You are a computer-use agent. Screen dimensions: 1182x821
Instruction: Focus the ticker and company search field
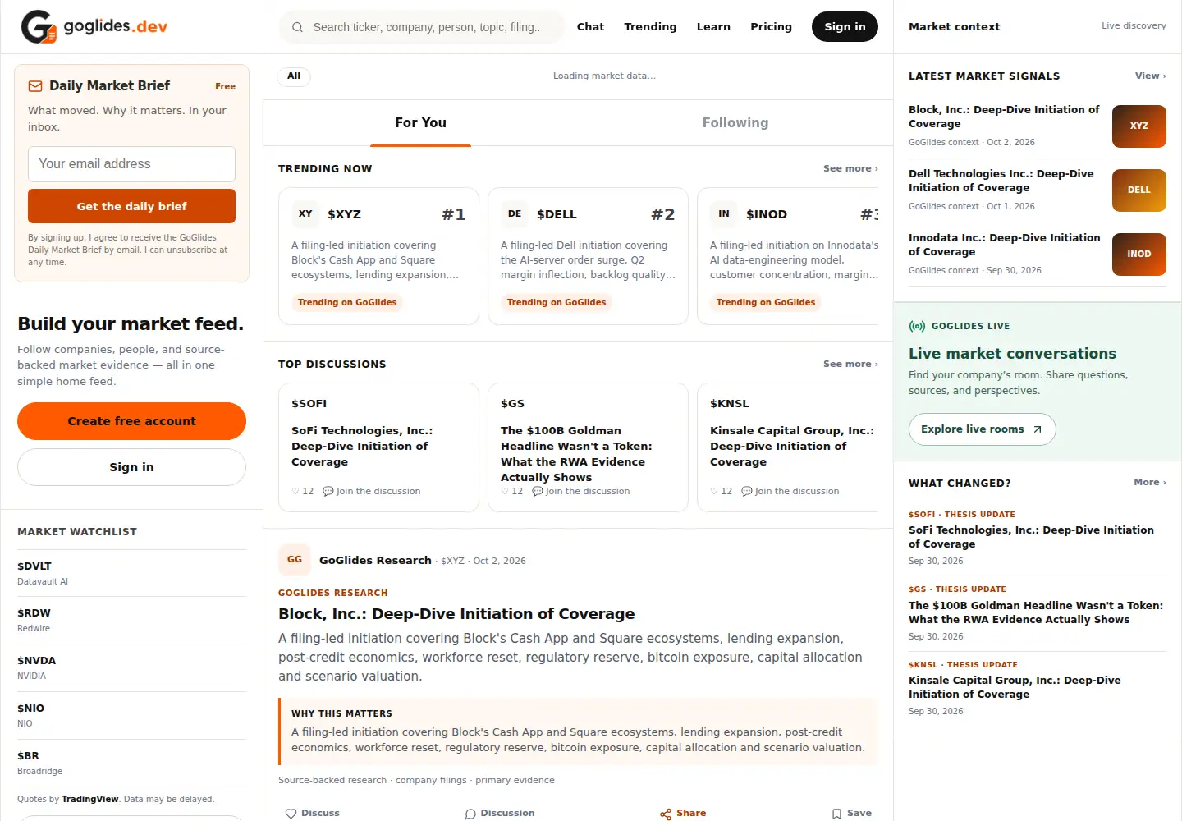422,27
